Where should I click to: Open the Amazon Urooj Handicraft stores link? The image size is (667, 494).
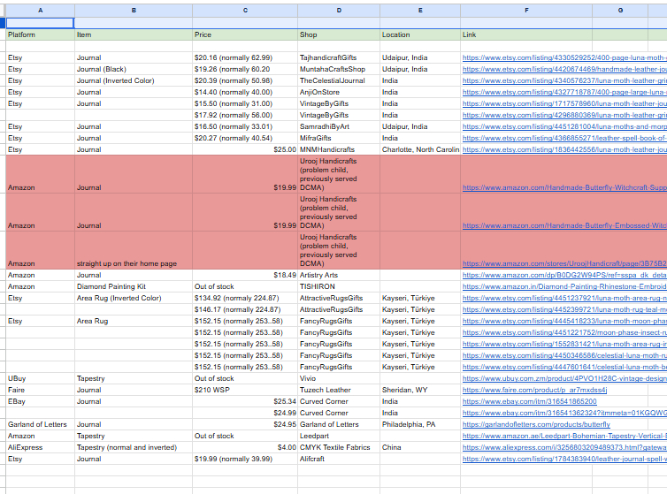(563, 263)
